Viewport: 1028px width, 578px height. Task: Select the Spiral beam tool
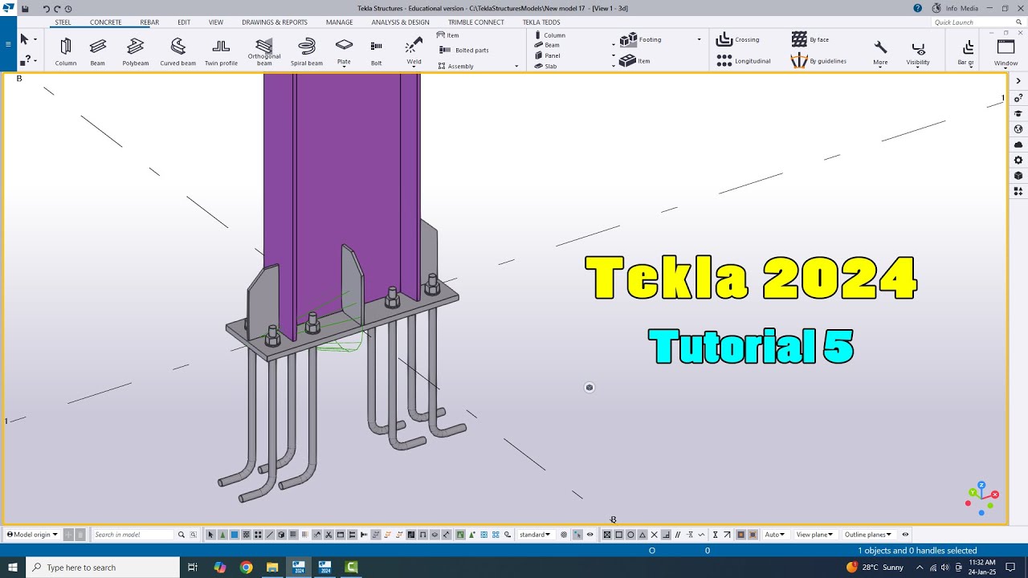(x=307, y=51)
